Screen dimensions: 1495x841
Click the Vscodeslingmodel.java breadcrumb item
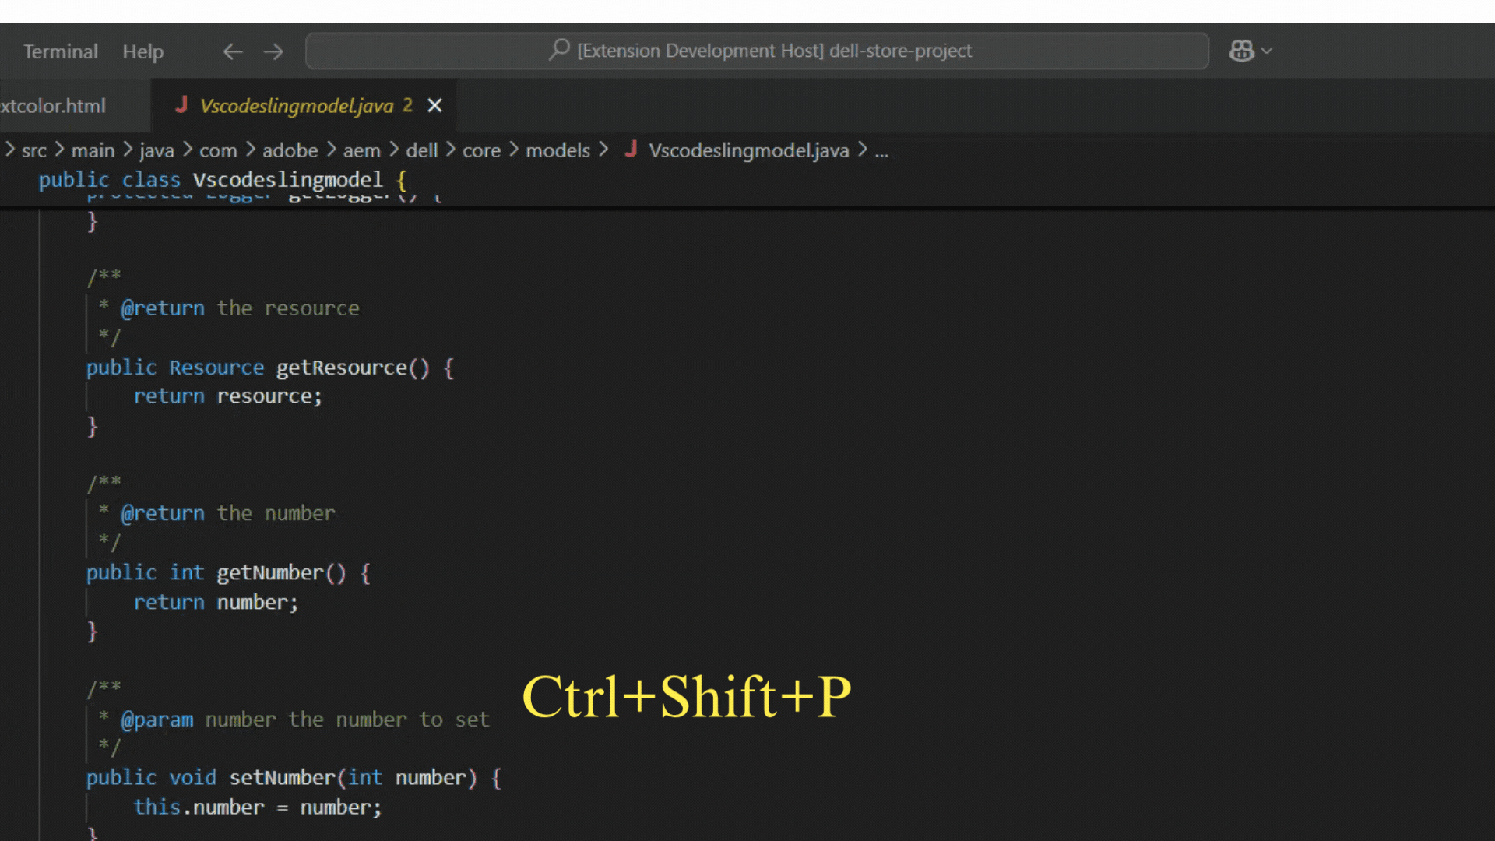(748, 150)
